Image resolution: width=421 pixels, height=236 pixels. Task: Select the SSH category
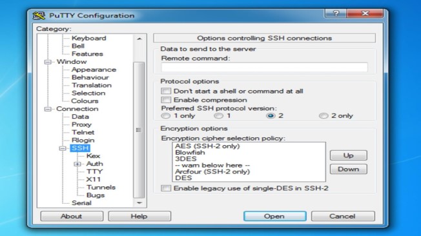tap(80, 148)
